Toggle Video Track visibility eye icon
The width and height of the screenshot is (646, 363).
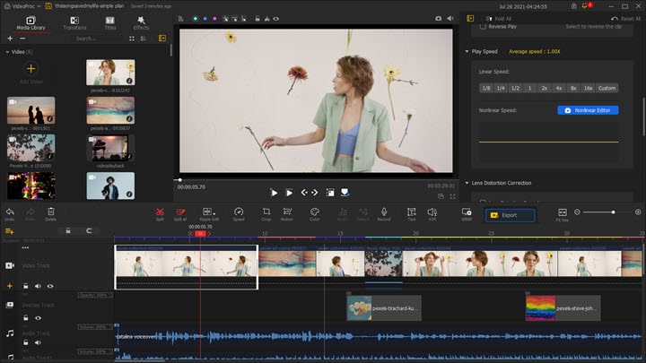(49, 286)
